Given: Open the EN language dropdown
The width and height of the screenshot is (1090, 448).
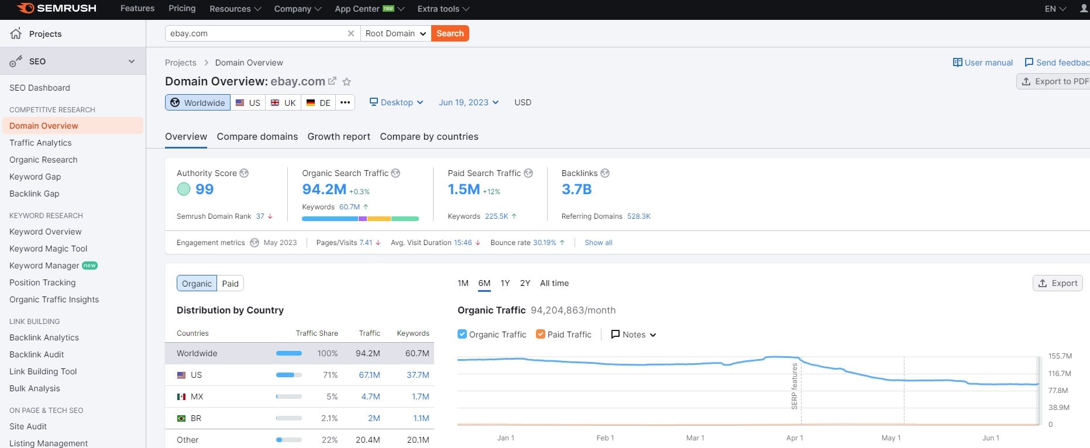Looking at the screenshot, I should pos(1055,9).
